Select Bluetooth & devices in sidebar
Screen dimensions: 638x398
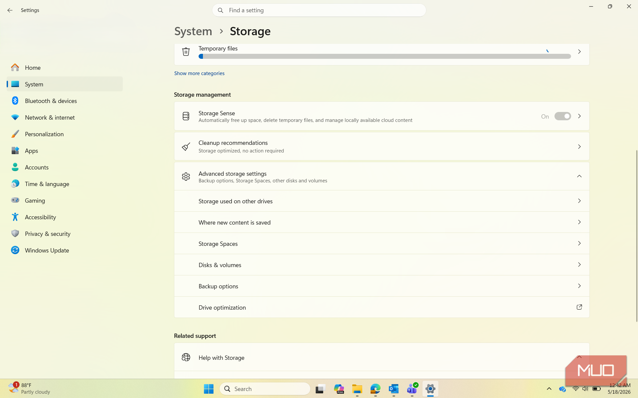pyautogui.click(x=65, y=101)
